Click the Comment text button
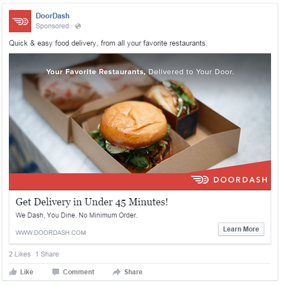281x286 pixels. [79, 272]
